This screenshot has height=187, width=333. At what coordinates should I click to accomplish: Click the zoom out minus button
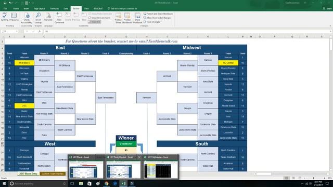point(304,178)
